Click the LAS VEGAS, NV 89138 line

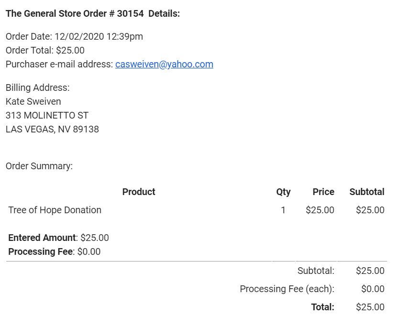pos(52,129)
